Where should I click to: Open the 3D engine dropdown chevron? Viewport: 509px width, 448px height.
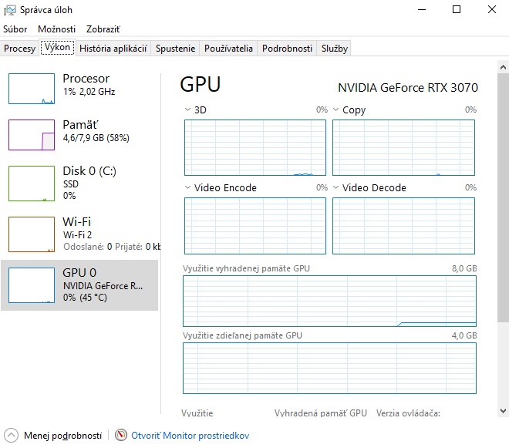187,109
